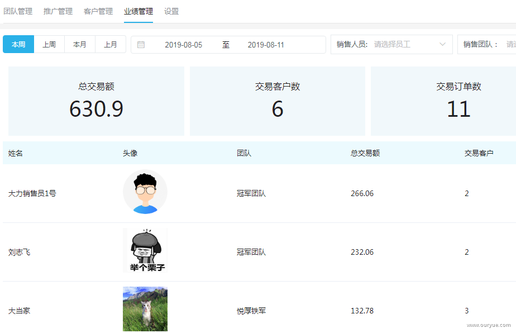Viewport: 516px width, 333px height.
Task: Click the amount 132.78
Action: pos(362,311)
